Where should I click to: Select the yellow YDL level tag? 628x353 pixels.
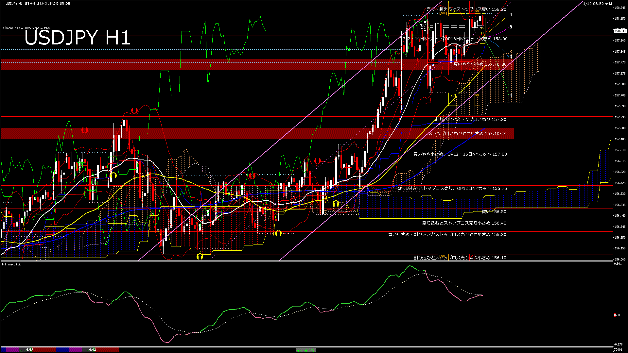pos(453,95)
